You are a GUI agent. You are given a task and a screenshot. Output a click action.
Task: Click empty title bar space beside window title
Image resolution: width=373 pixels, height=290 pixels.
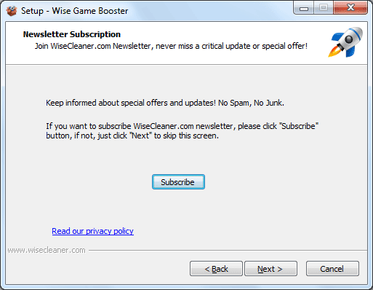coord(209,11)
